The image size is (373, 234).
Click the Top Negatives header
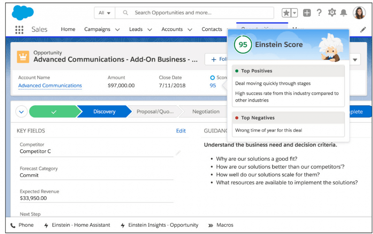(288, 118)
